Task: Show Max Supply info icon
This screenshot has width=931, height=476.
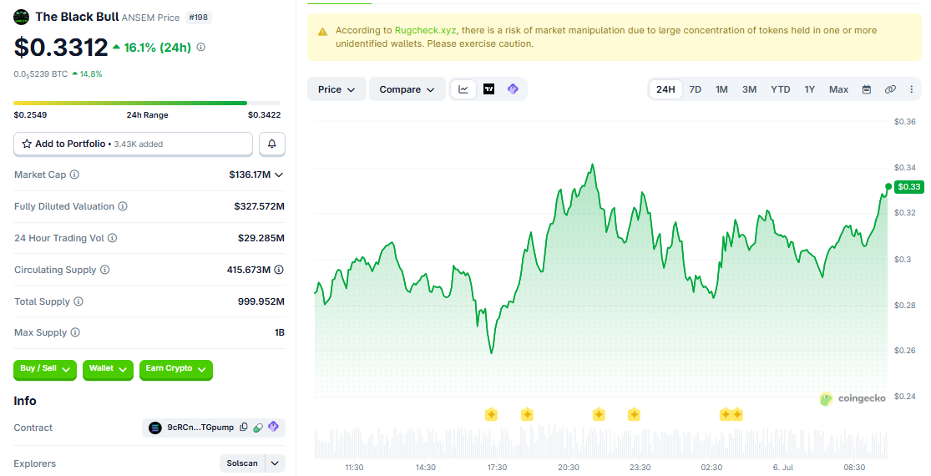Action: (75, 332)
